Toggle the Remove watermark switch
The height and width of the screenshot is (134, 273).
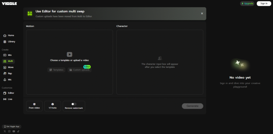(x=74, y=104)
